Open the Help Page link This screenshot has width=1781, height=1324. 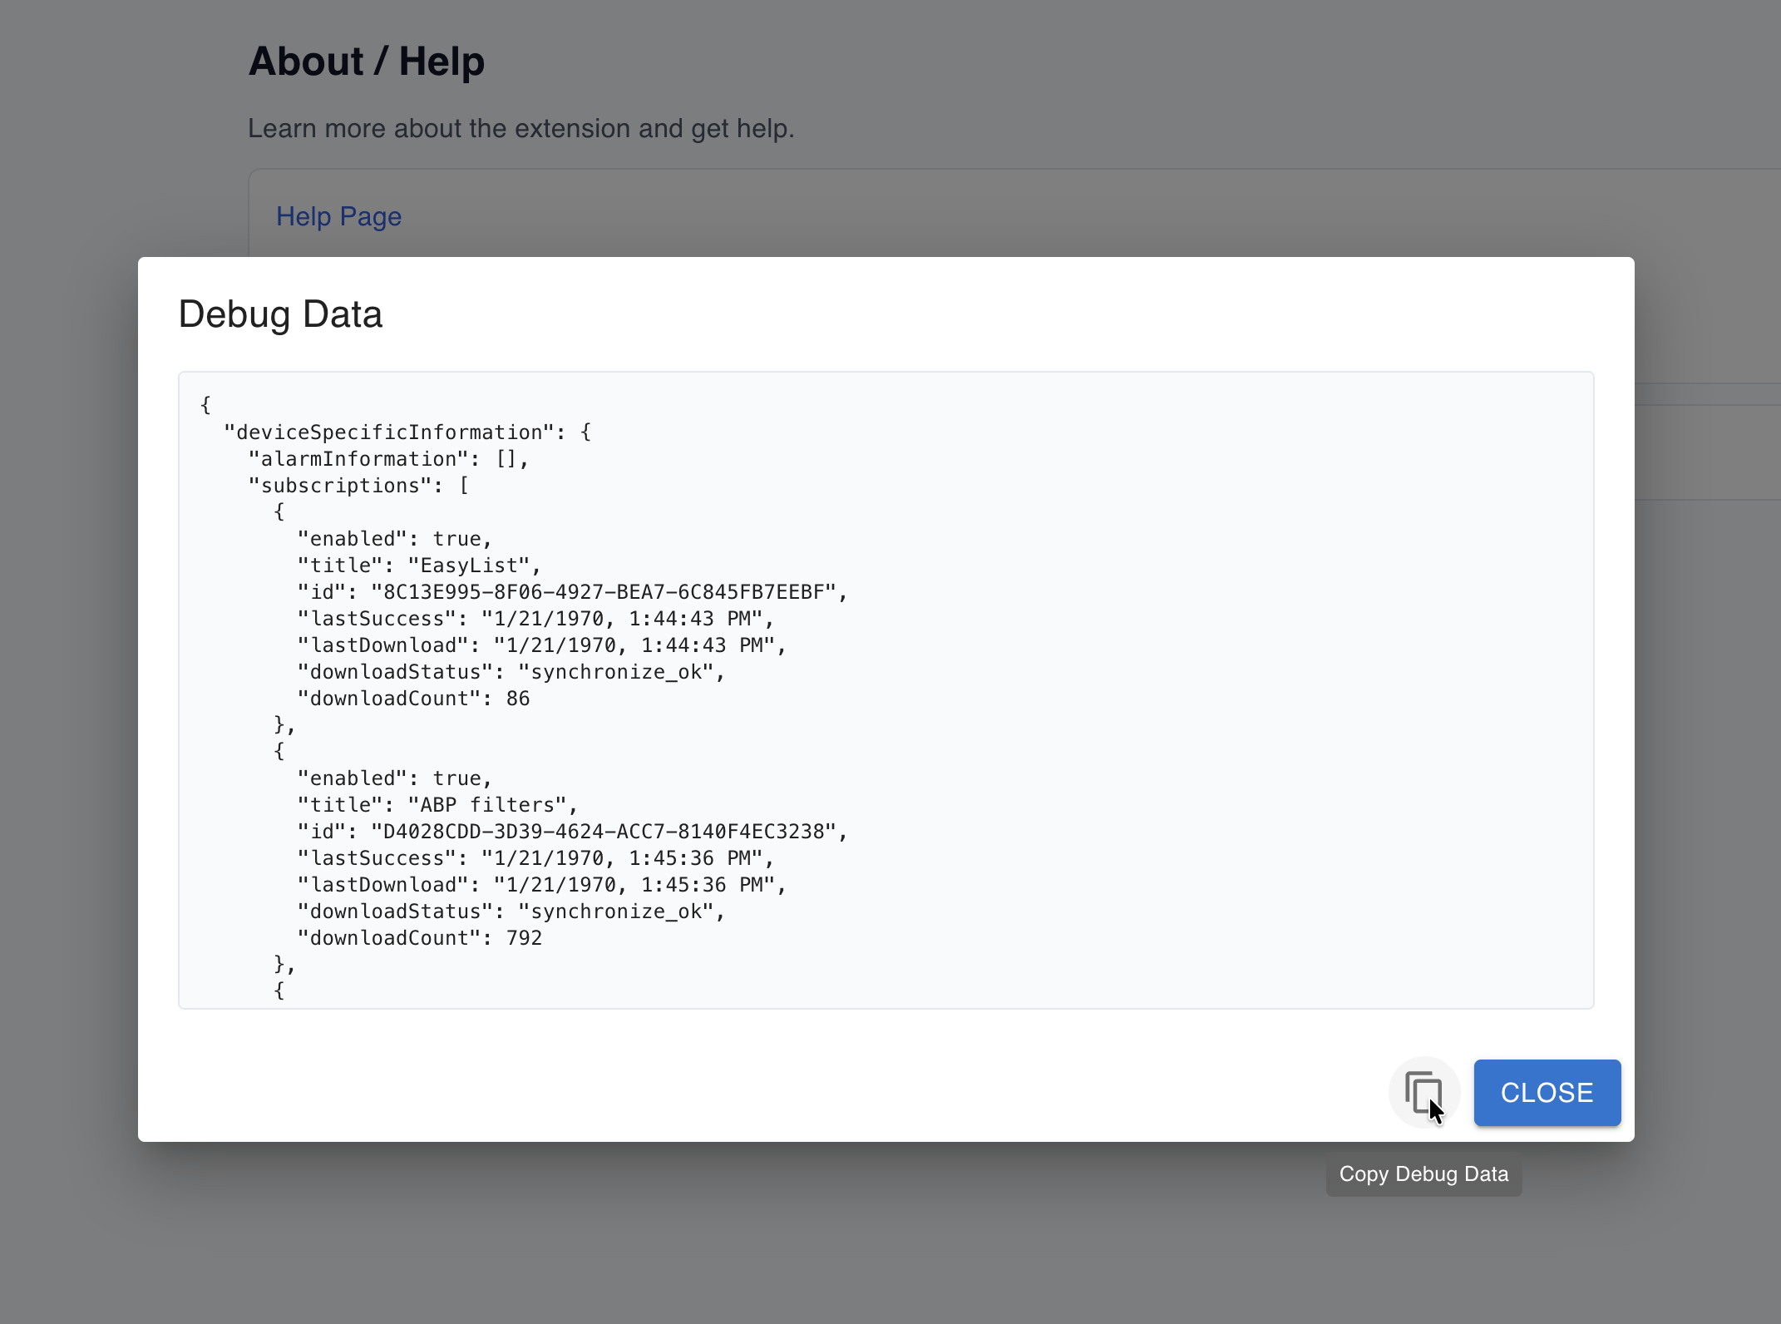(338, 216)
